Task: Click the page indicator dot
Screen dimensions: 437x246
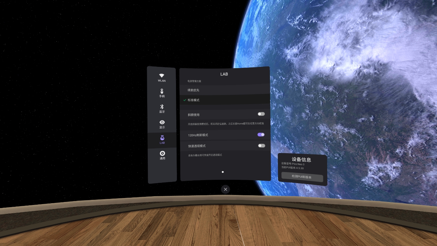Action: 223,172
